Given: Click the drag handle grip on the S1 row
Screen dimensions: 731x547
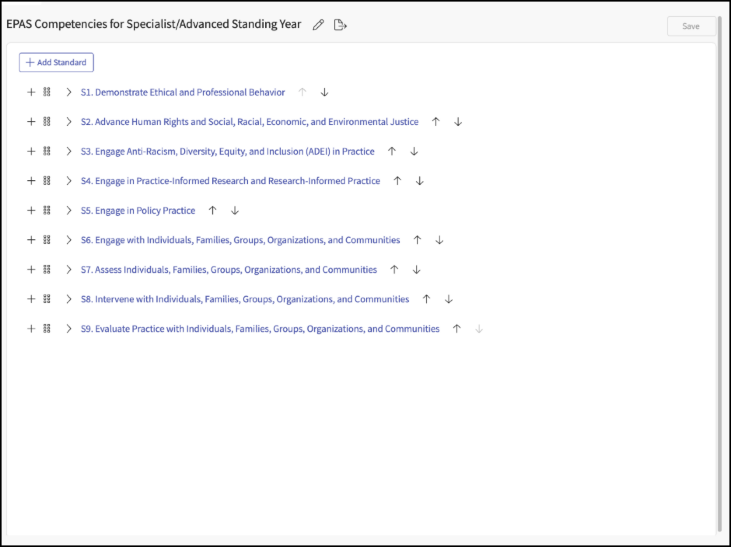Looking at the screenshot, I should click(x=47, y=92).
